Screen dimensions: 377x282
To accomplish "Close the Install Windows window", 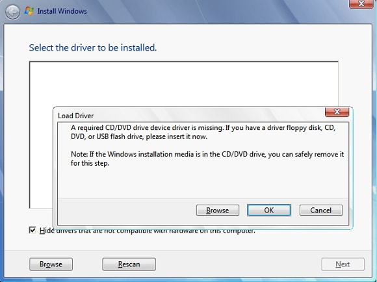I will [x=361, y=4].
